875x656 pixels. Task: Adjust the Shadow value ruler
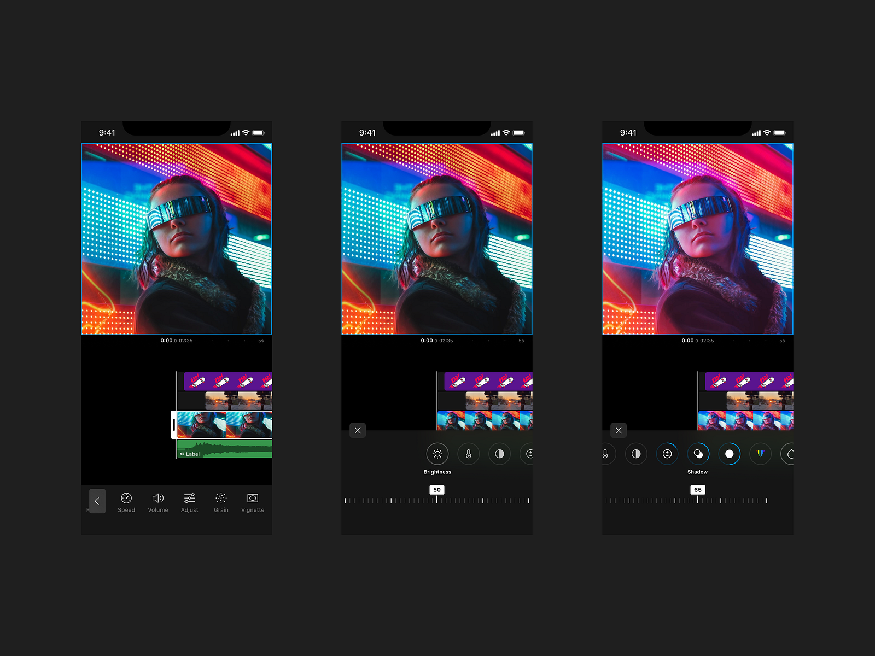697,499
